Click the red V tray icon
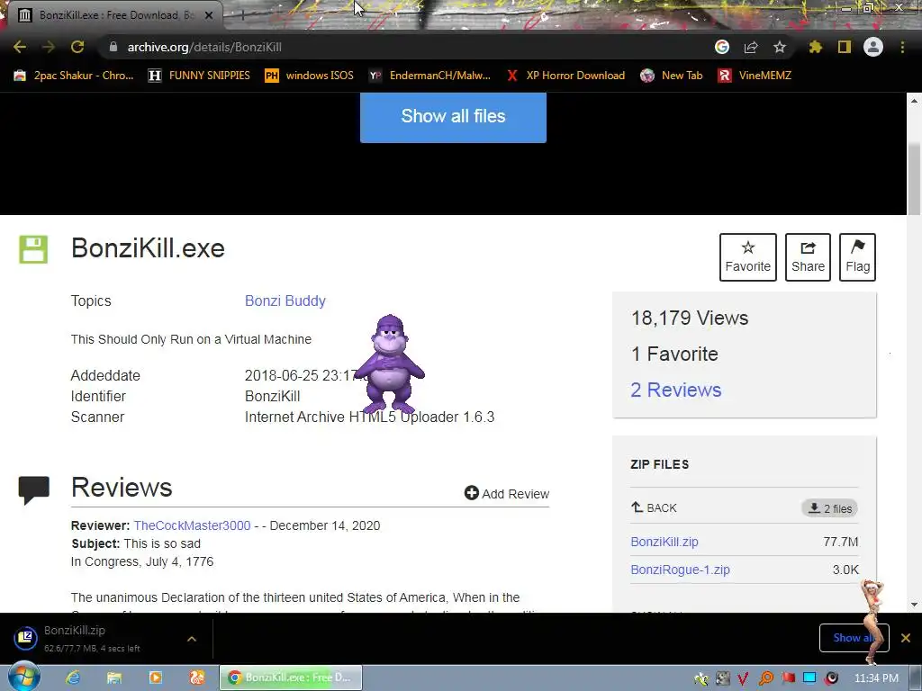The width and height of the screenshot is (922, 691). 743,678
